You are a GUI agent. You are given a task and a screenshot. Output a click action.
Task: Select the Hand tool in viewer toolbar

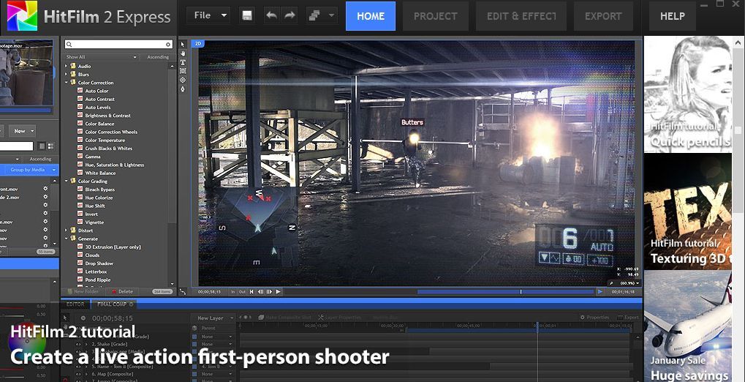(x=183, y=53)
